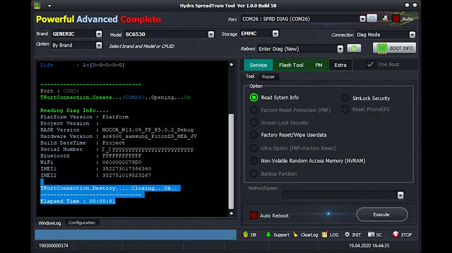
Task: Click the Hydra app icon in title bar
Action: tap(37, 6)
